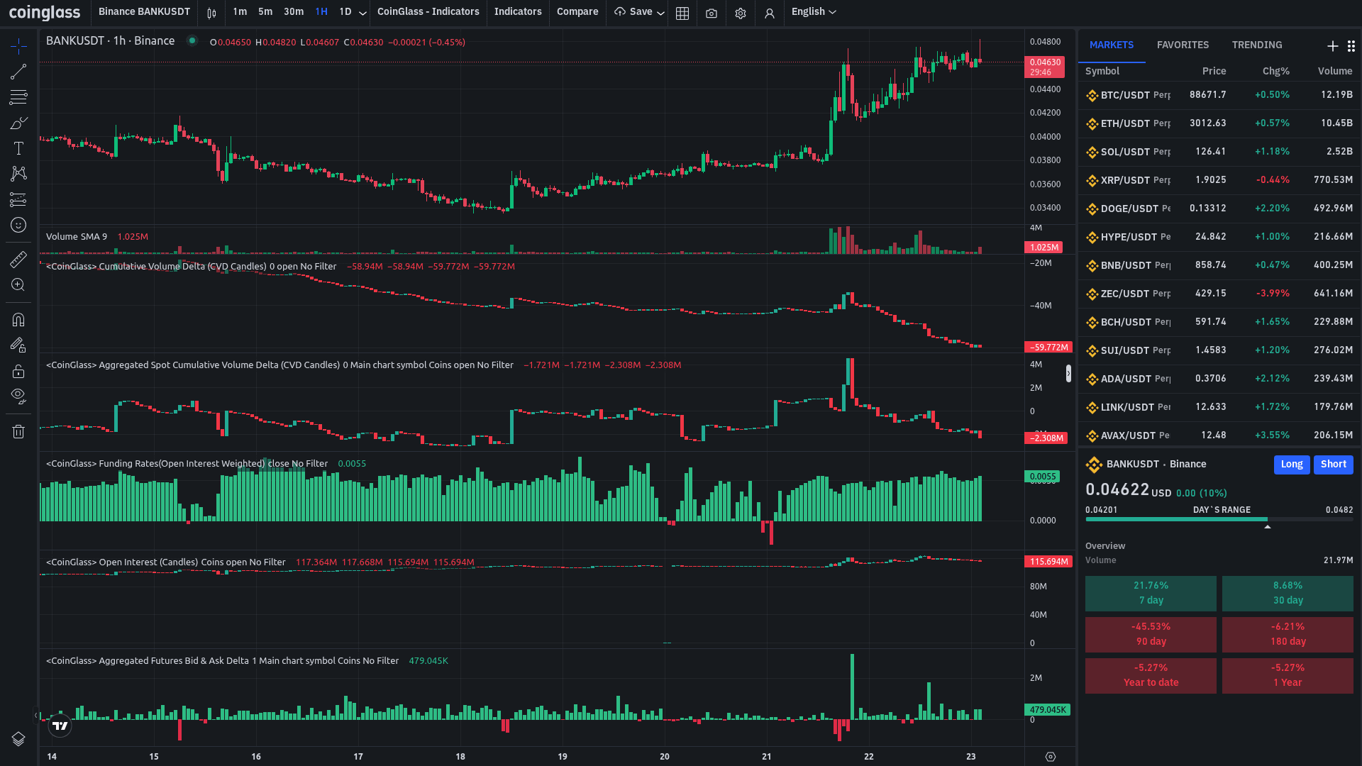Viewport: 1362px width, 766px height.
Task: Toggle hide all drawings eye icon
Action: pyautogui.click(x=18, y=396)
